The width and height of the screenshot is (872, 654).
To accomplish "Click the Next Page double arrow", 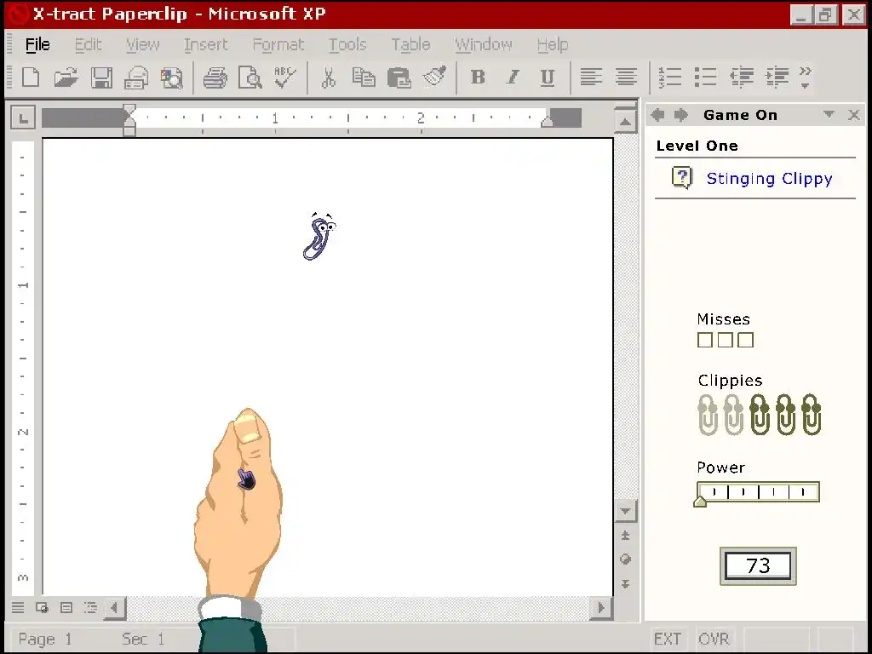I will (x=626, y=584).
